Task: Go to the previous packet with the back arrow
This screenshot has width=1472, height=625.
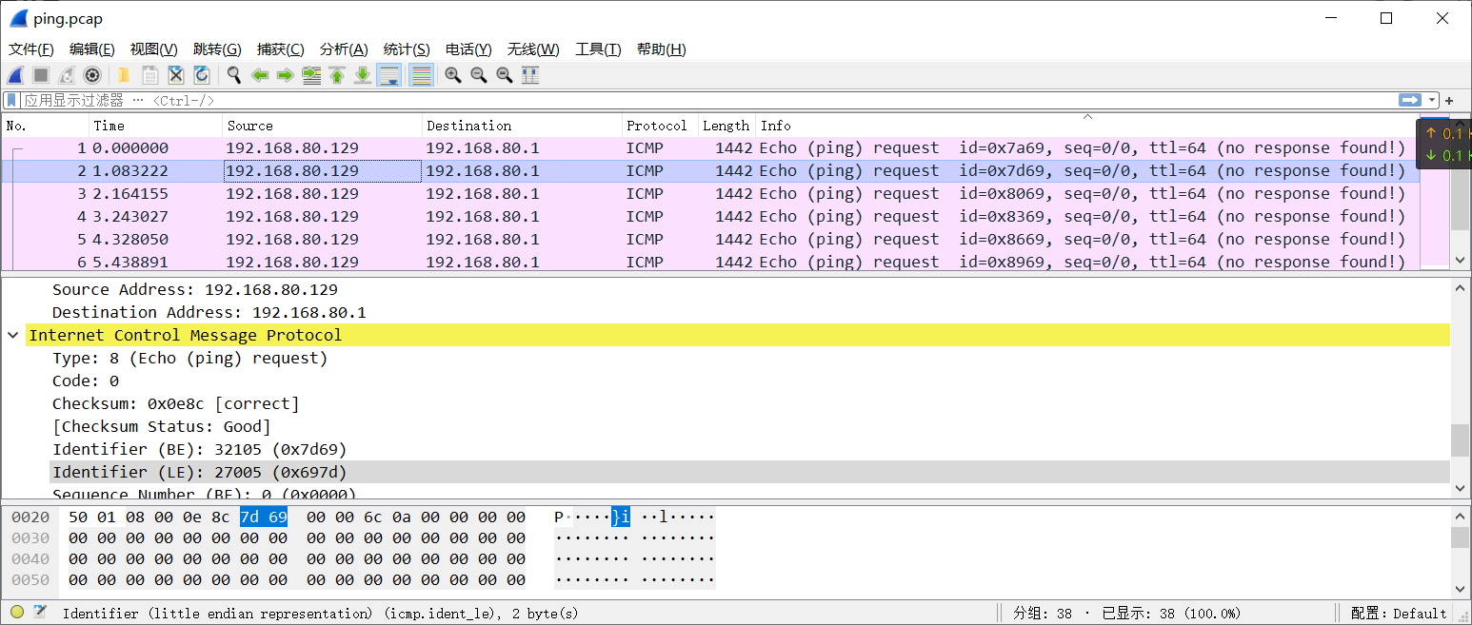Action: 259,75
